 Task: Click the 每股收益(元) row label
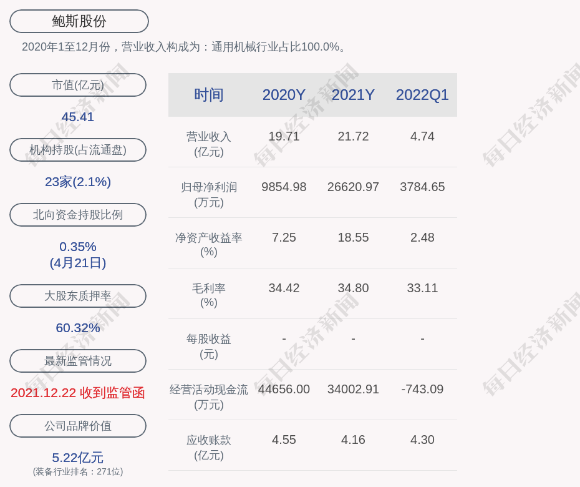(x=209, y=347)
